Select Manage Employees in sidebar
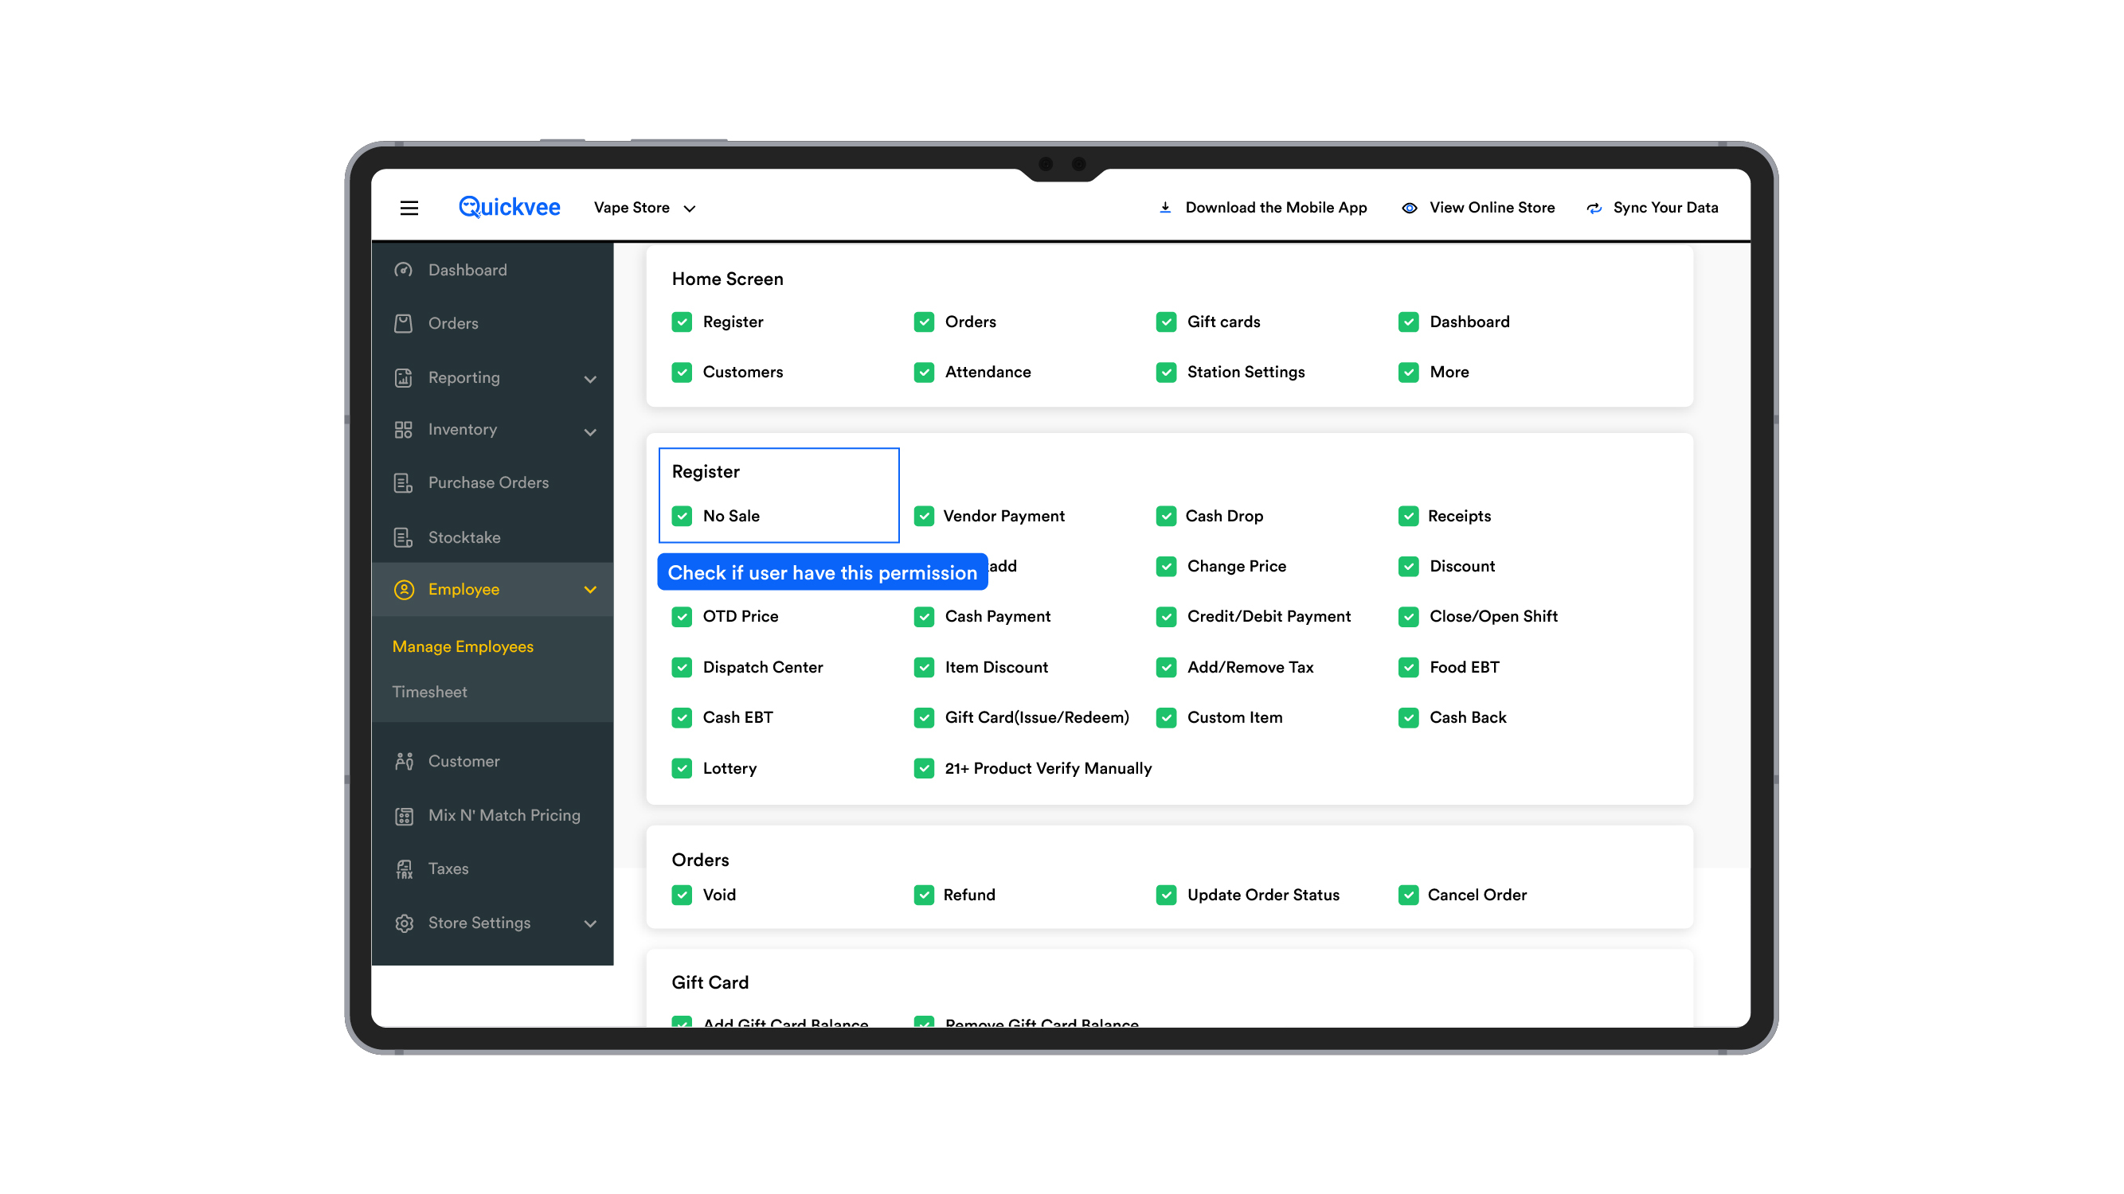The width and height of the screenshot is (2124, 1194). (463, 647)
